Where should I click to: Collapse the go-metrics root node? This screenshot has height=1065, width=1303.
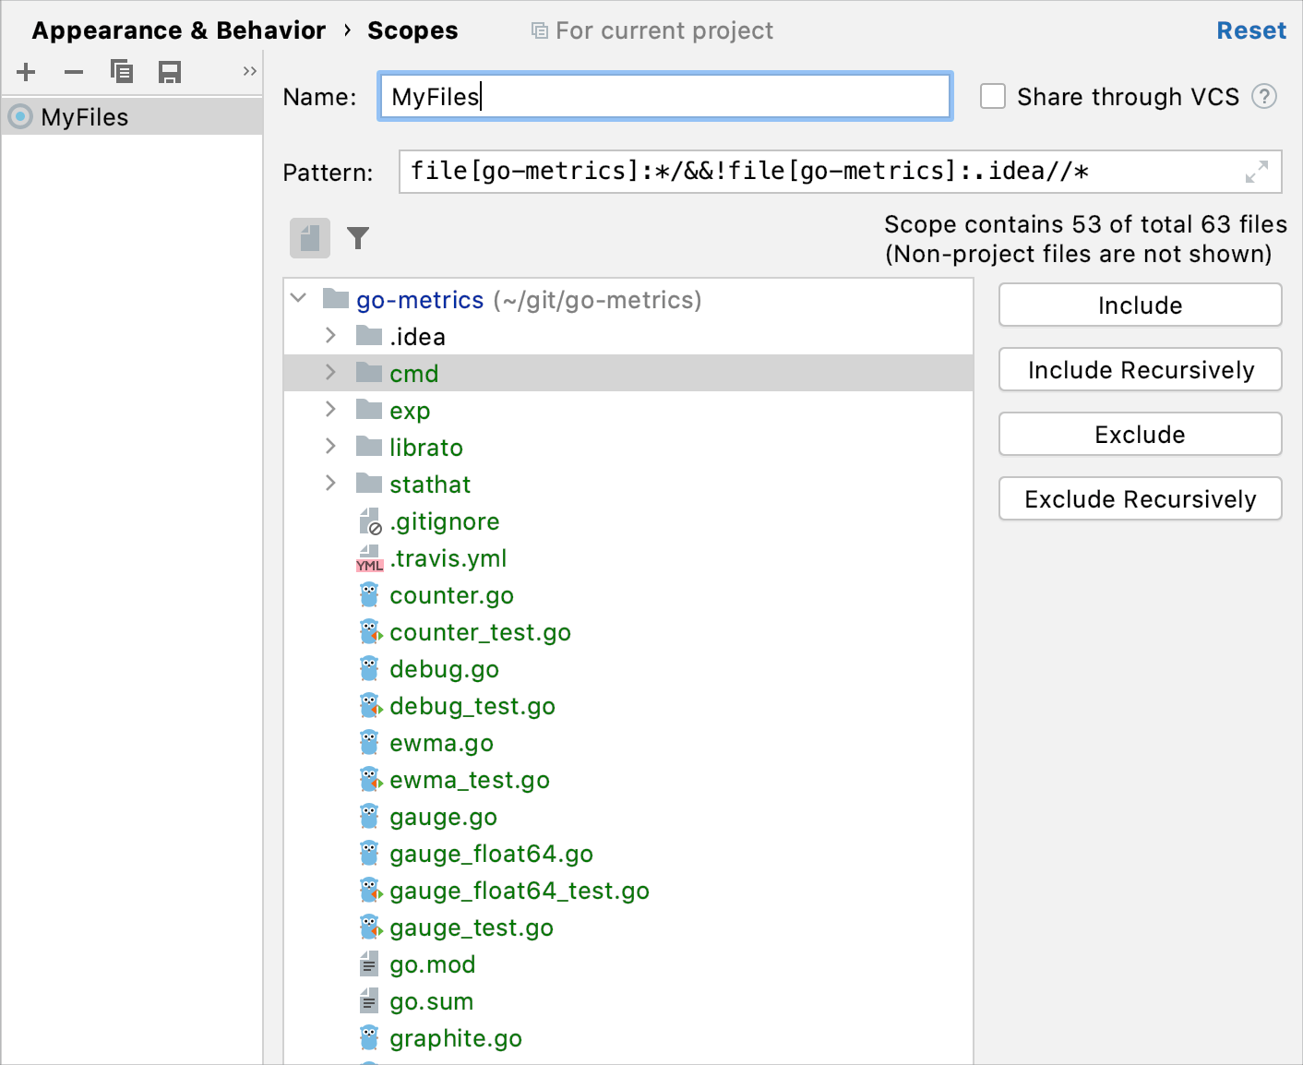click(x=298, y=298)
